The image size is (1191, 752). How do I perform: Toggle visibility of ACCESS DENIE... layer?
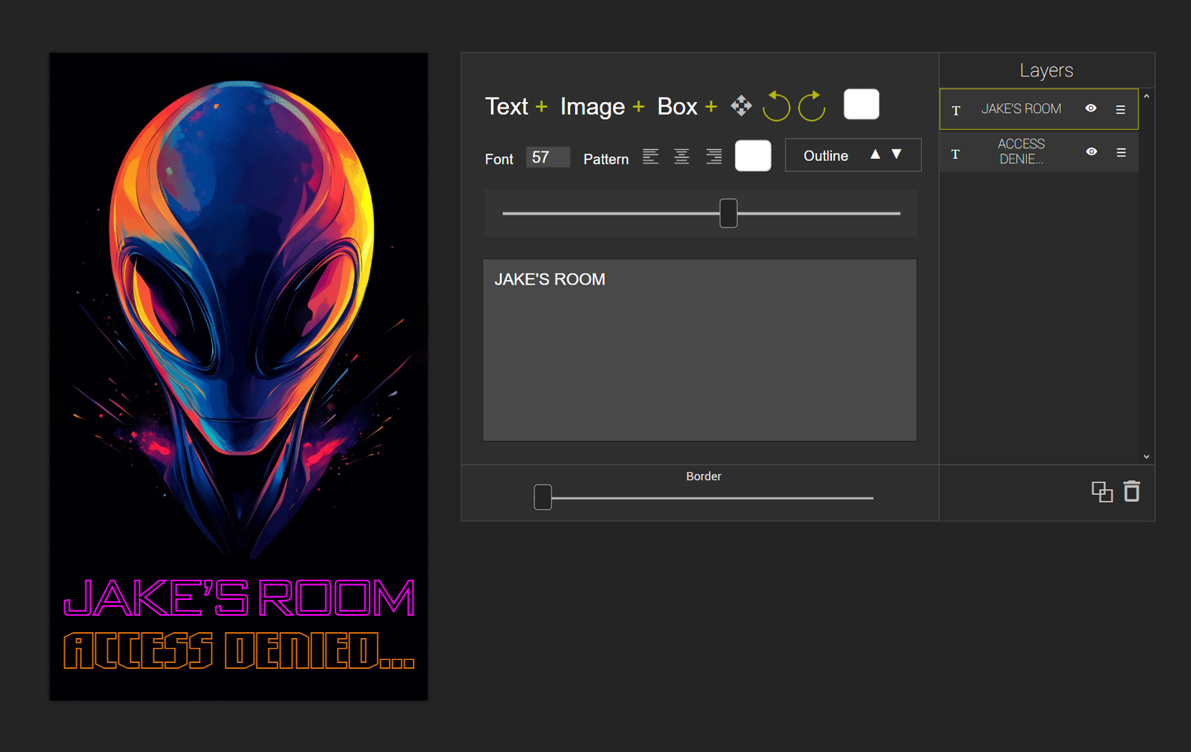tap(1091, 152)
